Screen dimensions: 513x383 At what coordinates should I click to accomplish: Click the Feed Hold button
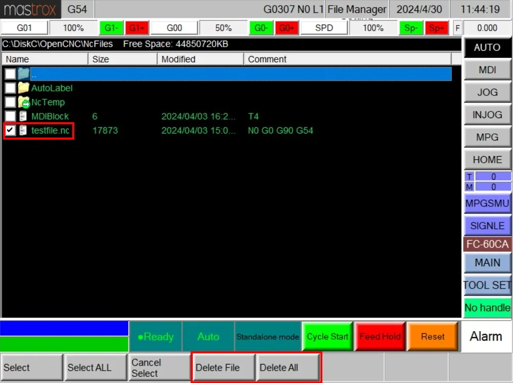pyautogui.click(x=380, y=336)
